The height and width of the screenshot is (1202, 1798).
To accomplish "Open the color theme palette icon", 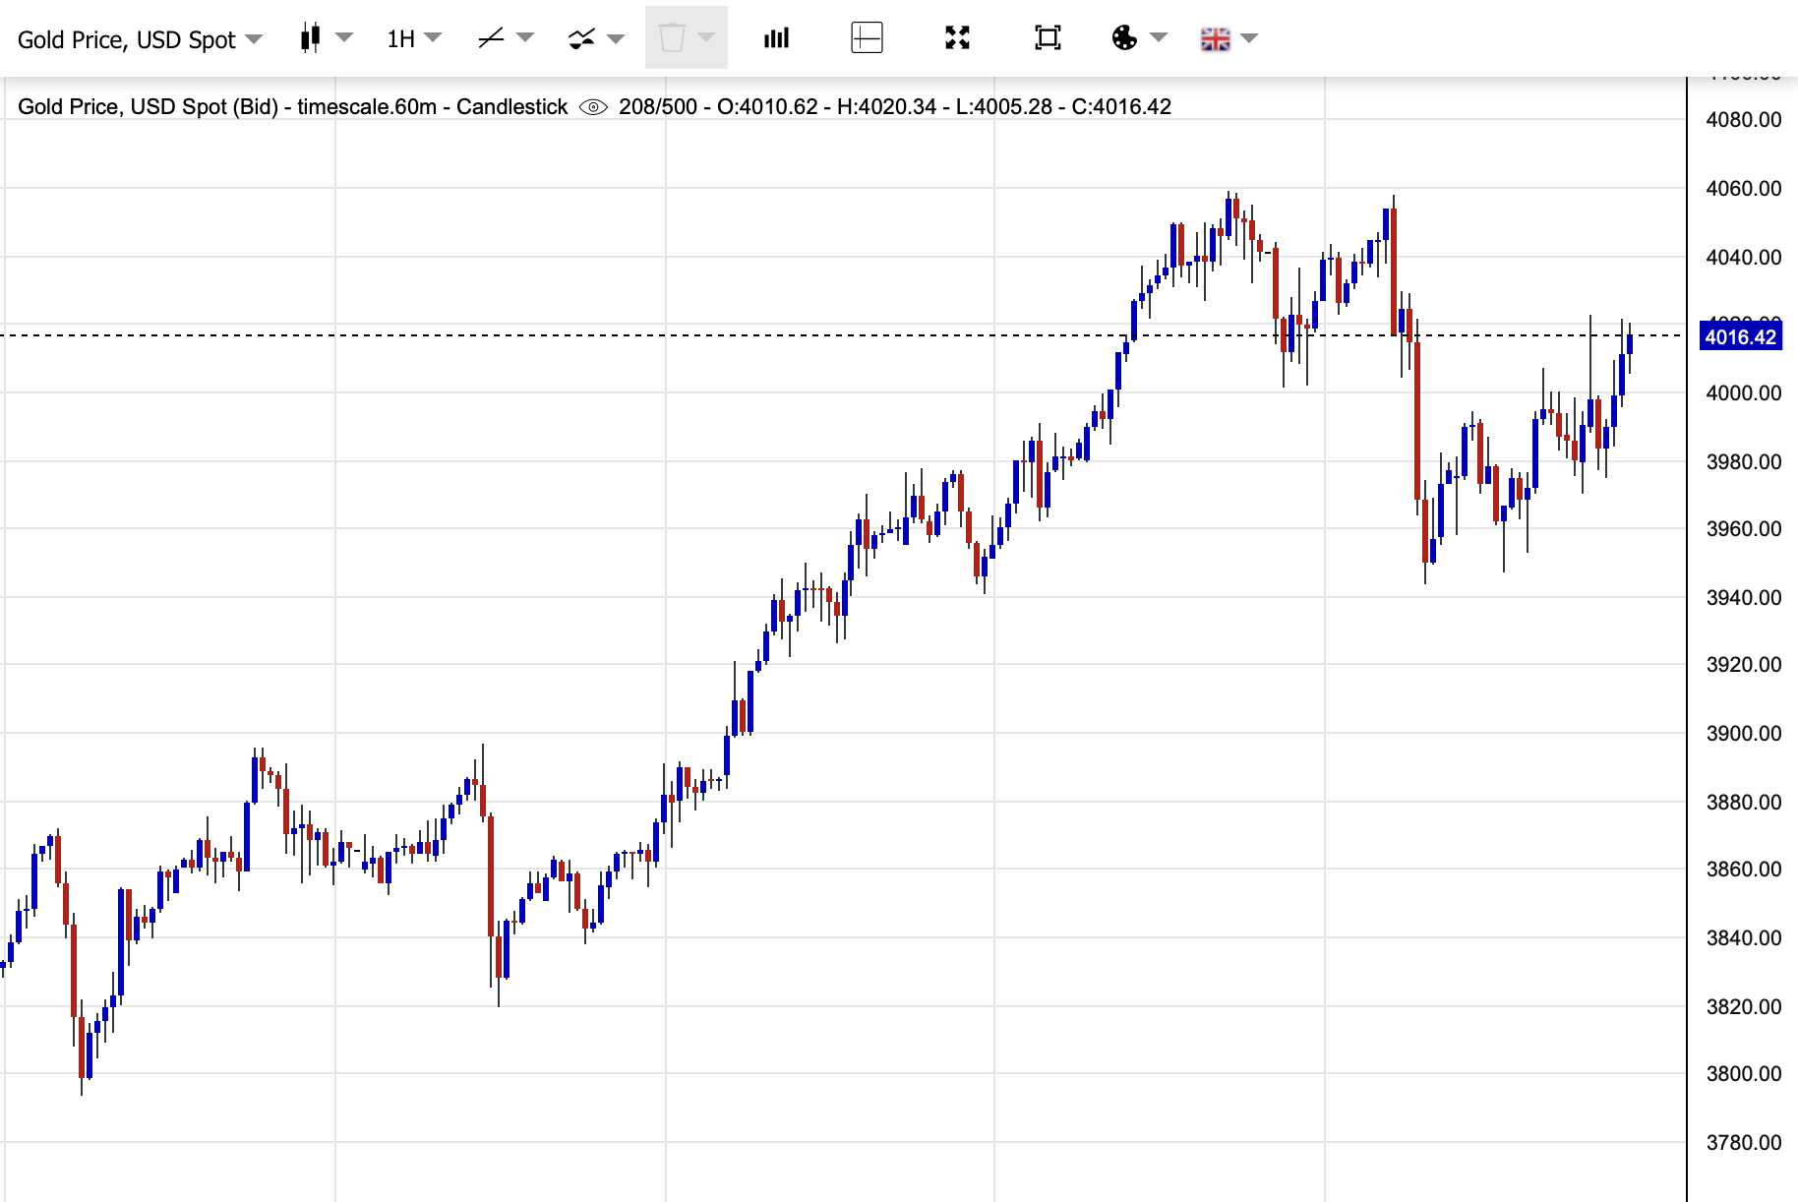I will [x=1124, y=38].
